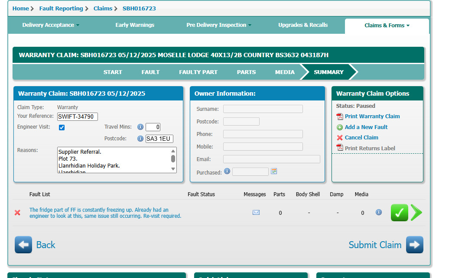Toggle the Engineer Visit checkbox

point(62,127)
